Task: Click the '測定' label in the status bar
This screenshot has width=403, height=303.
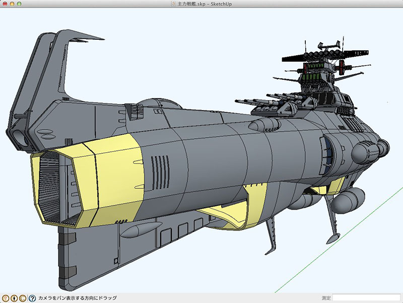Action: tap(326, 298)
